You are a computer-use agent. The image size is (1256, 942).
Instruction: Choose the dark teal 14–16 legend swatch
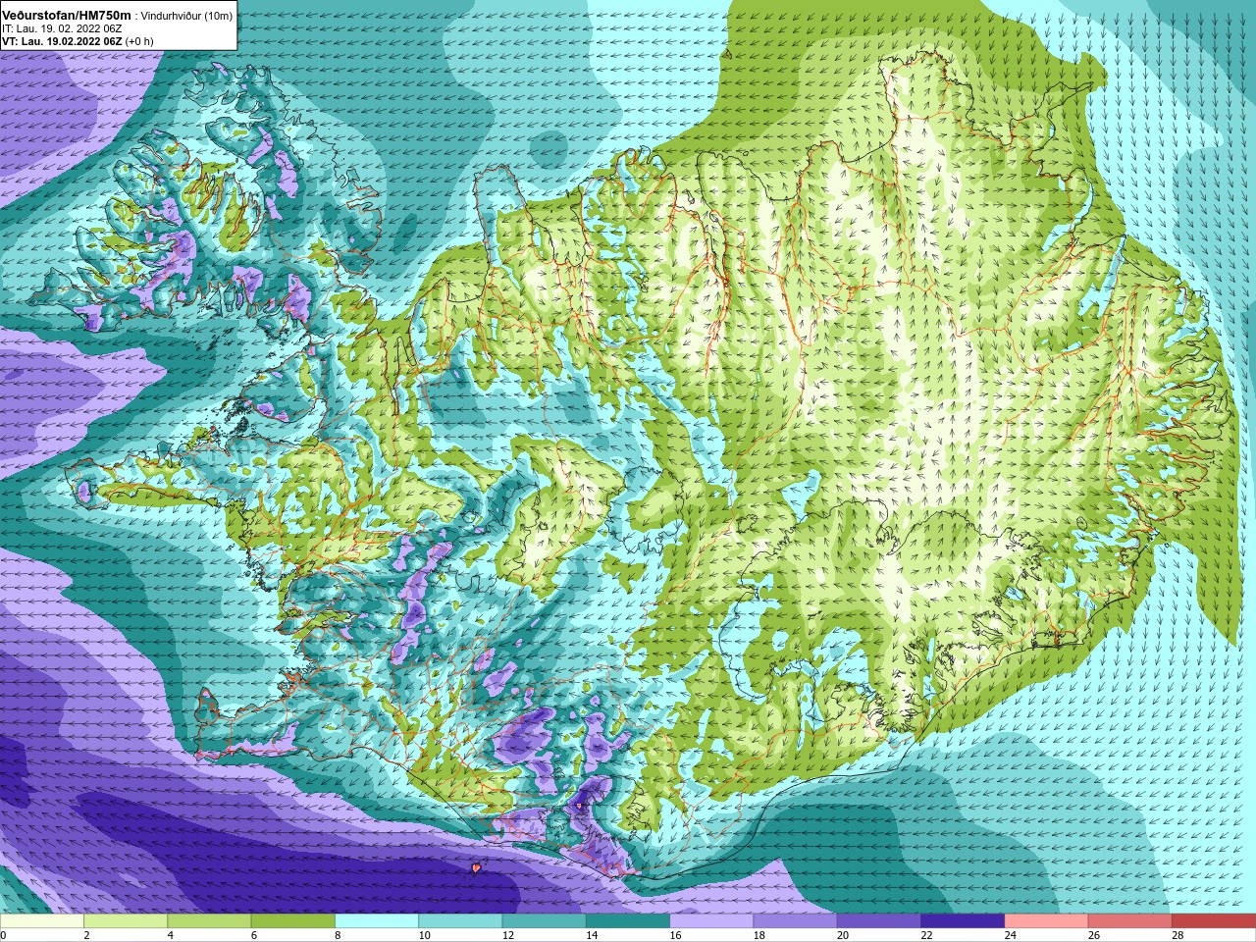[x=628, y=921]
